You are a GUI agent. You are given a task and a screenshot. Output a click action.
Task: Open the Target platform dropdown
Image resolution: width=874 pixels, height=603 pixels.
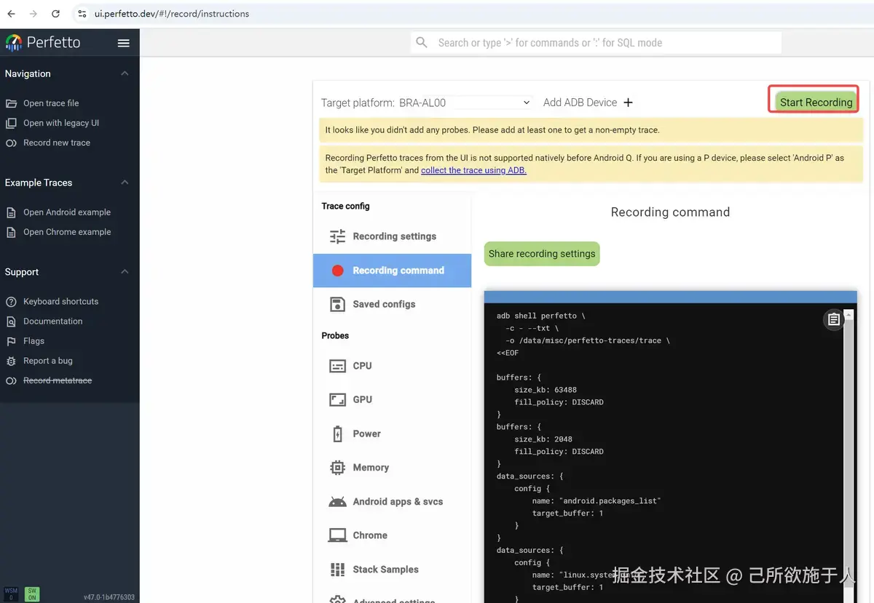pyautogui.click(x=465, y=103)
